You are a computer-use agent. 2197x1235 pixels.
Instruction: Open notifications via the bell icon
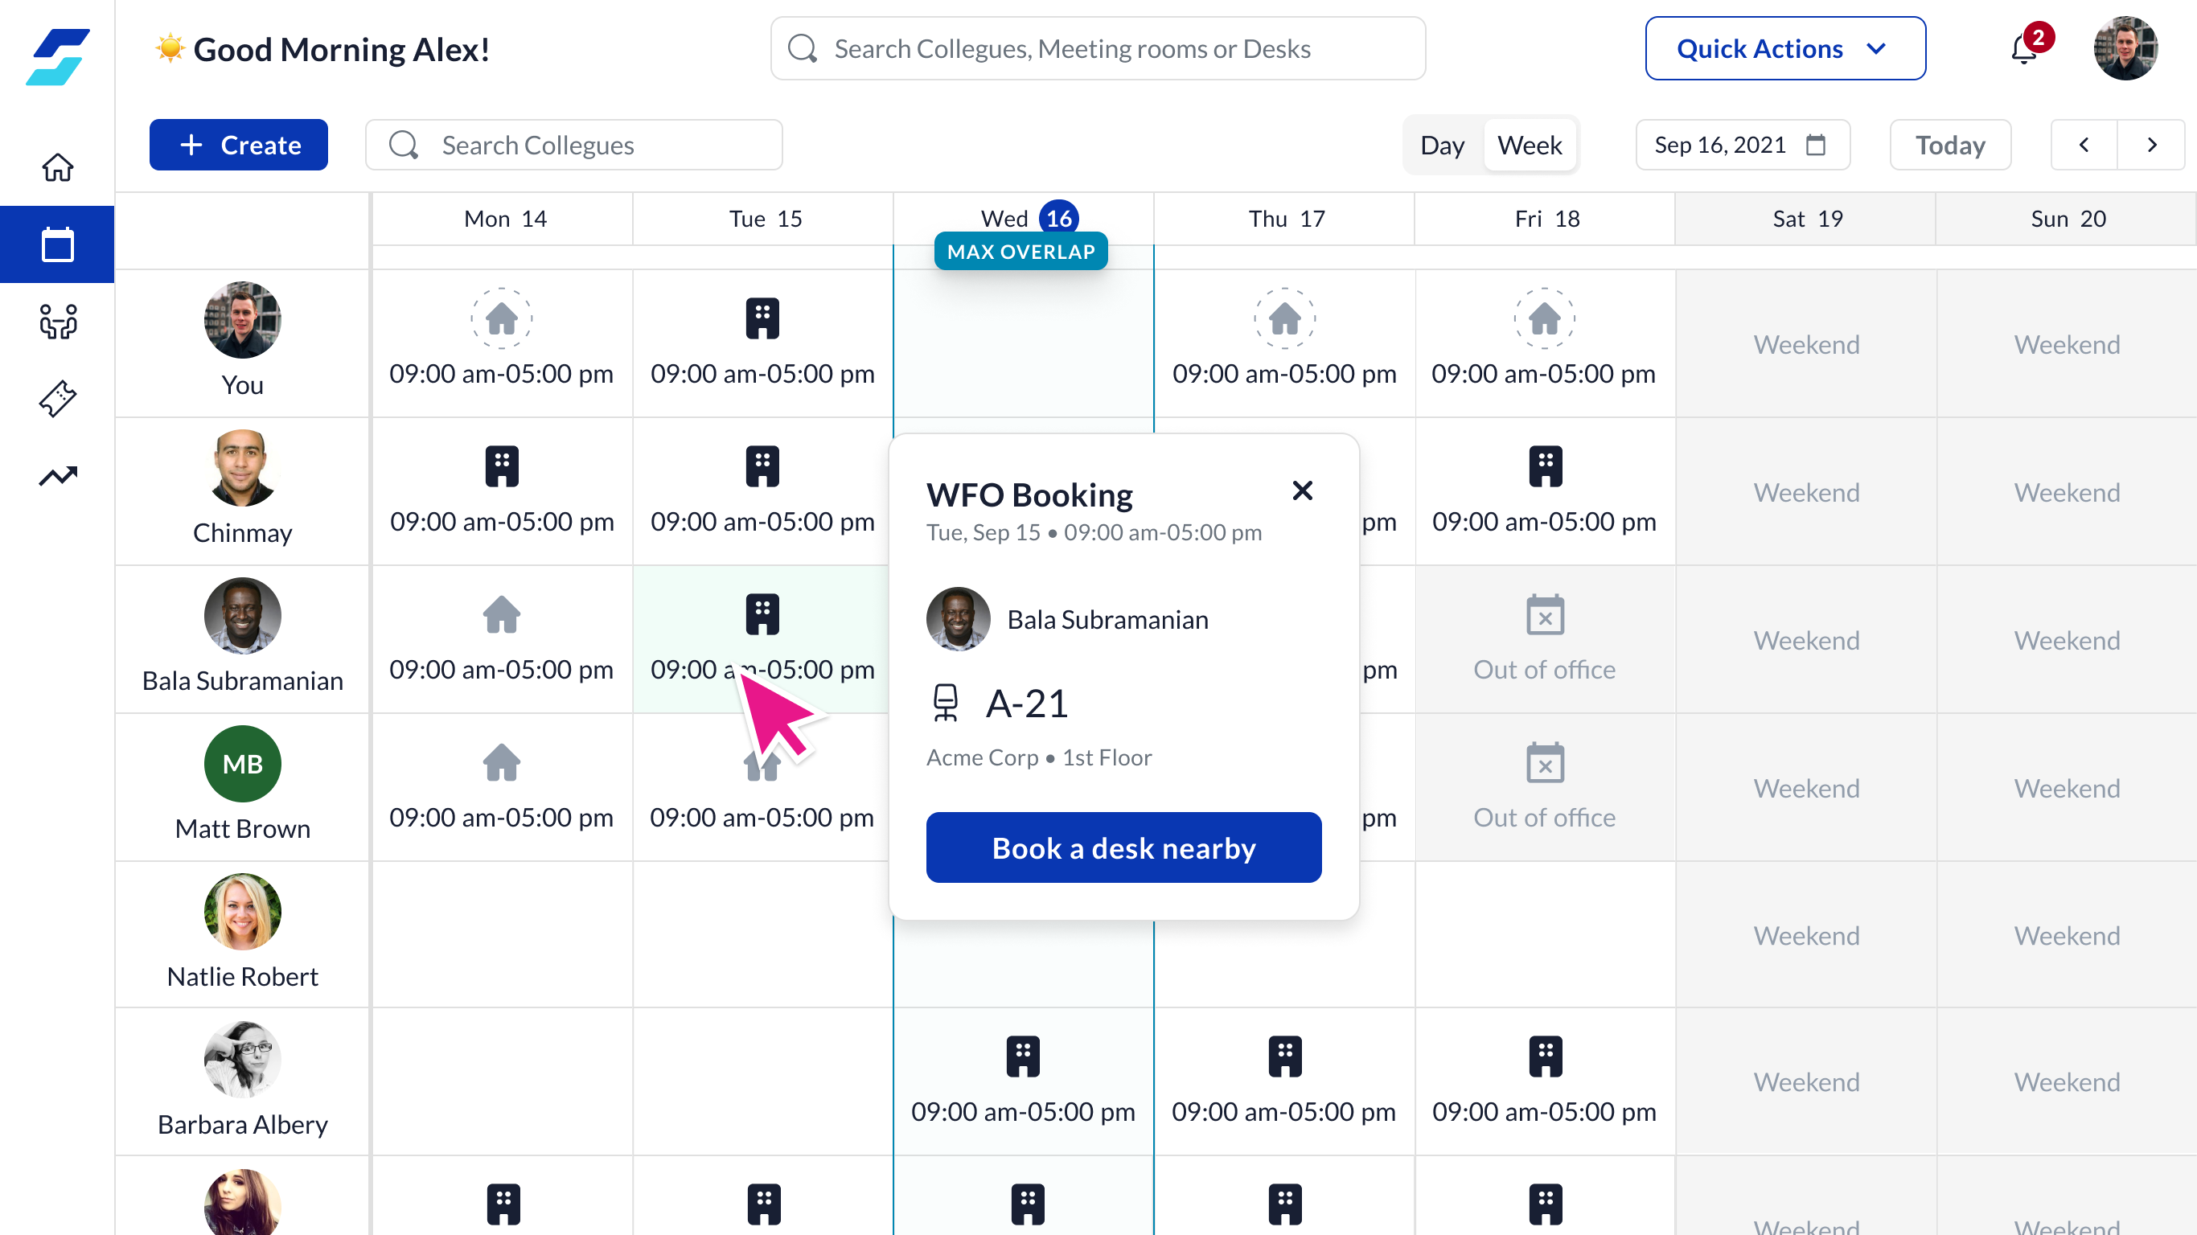point(2023,48)
